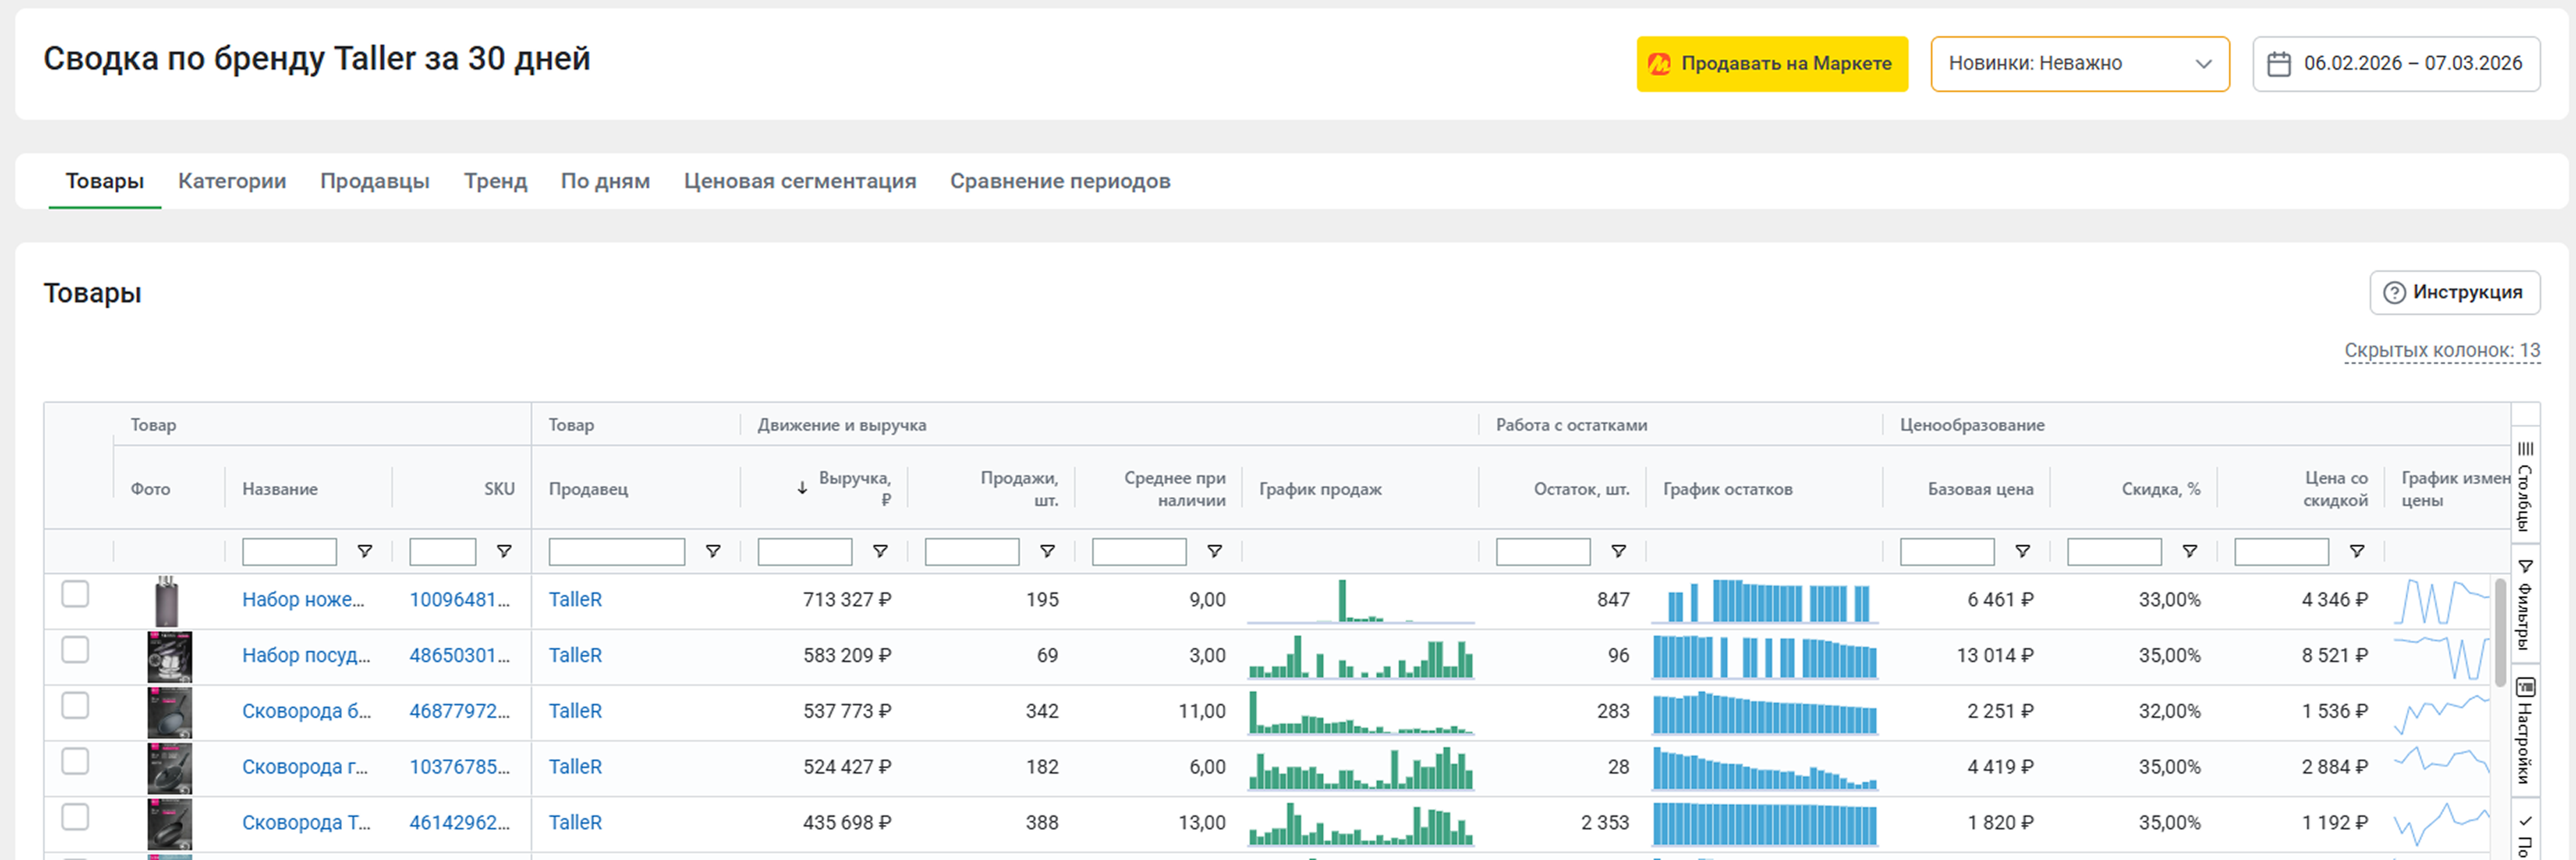Expand the Новинки: Неважно dropdown
This screenshot has height=860, width=2576.
coord(2079,64)
